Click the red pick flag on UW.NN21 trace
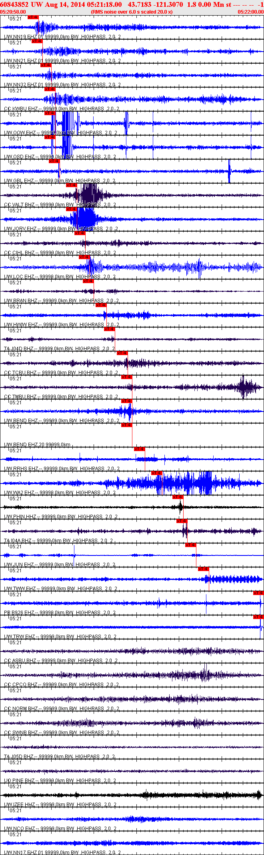The width and height of the screenshot is (264, 855). (37, 41)
